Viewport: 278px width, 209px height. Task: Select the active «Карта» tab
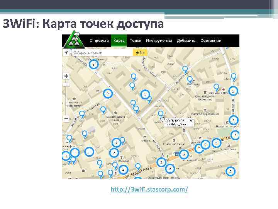[x=119, y=41]
